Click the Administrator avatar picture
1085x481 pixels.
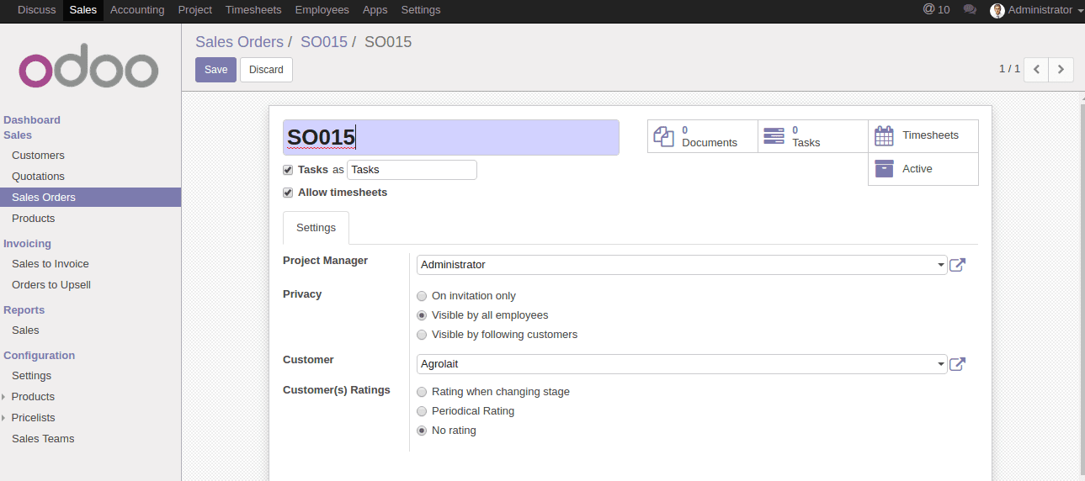(x=997, y=10)
